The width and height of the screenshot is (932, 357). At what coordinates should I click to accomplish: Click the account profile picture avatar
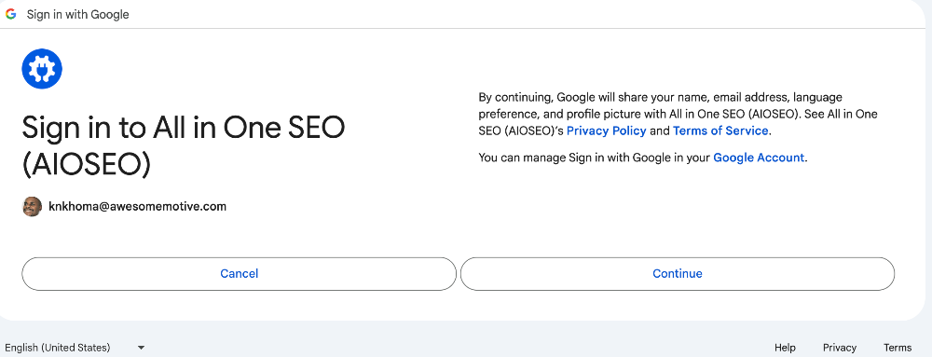(32, 207)
